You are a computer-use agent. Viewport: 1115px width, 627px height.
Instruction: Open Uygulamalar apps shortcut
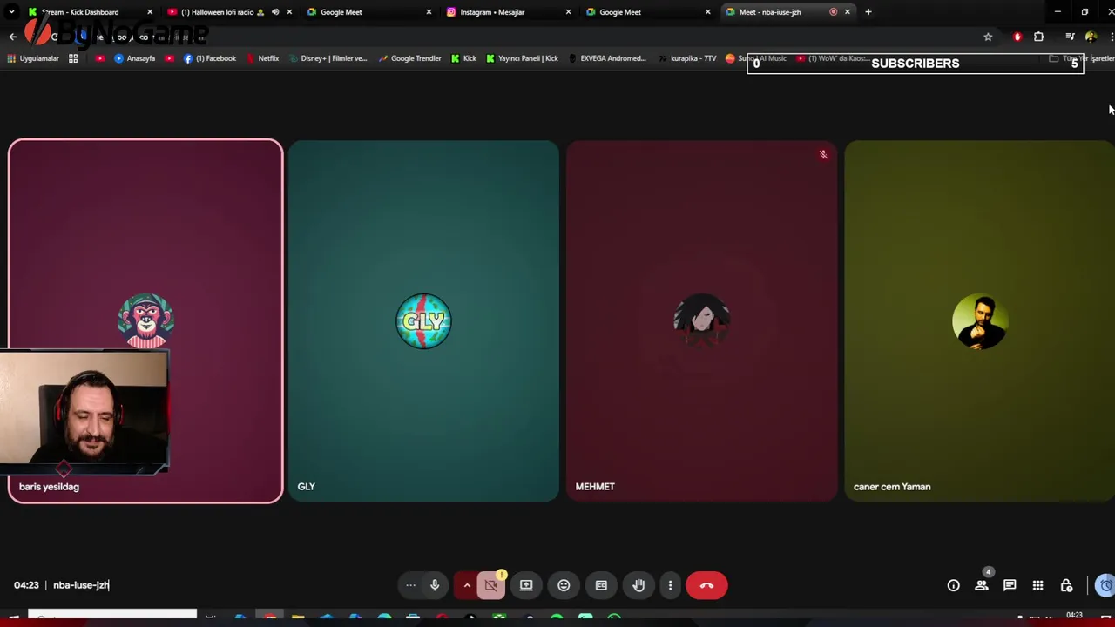33,58
